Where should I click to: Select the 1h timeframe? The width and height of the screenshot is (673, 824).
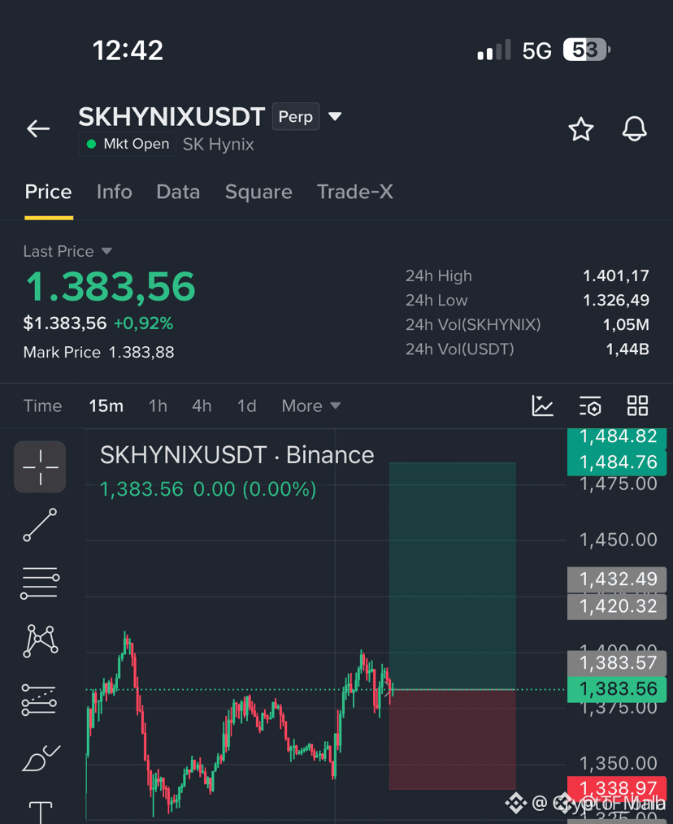click(158, 405)
